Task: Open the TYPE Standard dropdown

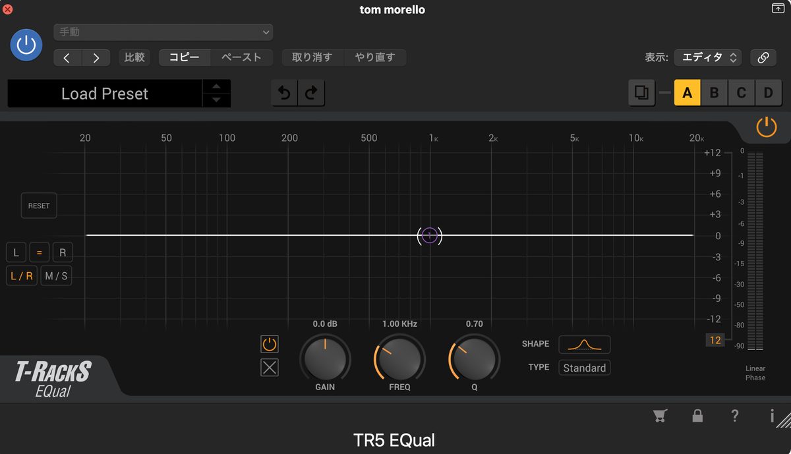Action: coord(585,368)
